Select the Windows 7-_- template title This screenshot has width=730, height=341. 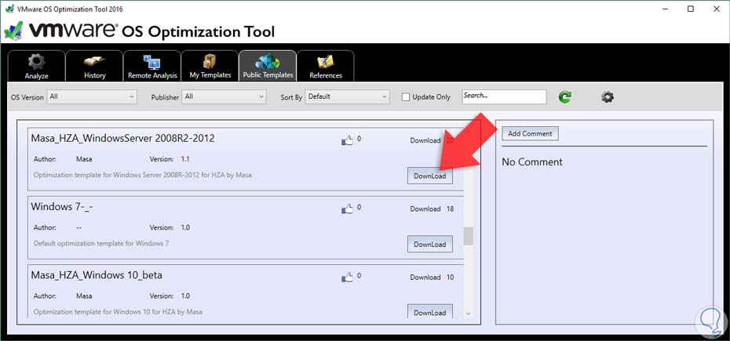(x=62, y=206)
